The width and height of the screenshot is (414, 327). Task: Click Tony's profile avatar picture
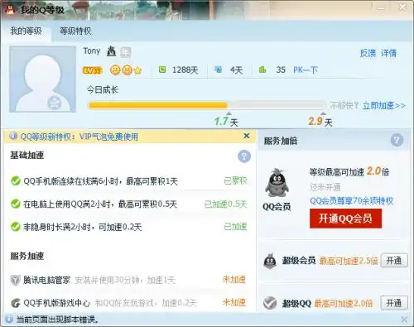[x=42, y=79]
